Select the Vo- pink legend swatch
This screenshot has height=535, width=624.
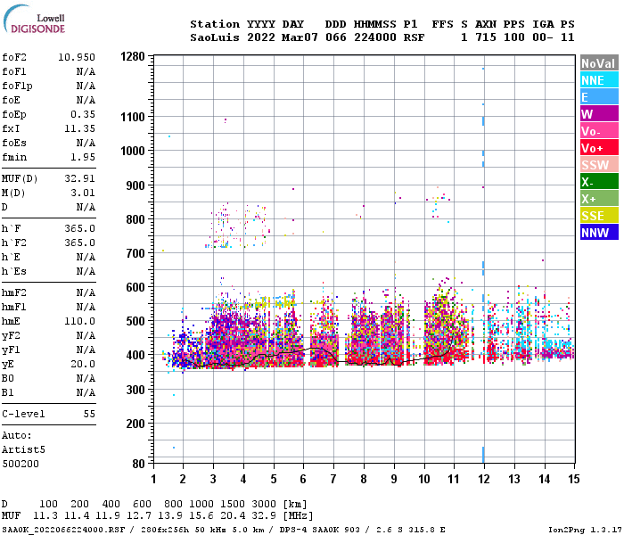599,131
